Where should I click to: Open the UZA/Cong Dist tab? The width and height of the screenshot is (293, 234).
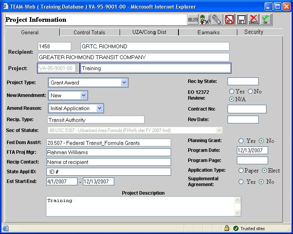[149, 32]
